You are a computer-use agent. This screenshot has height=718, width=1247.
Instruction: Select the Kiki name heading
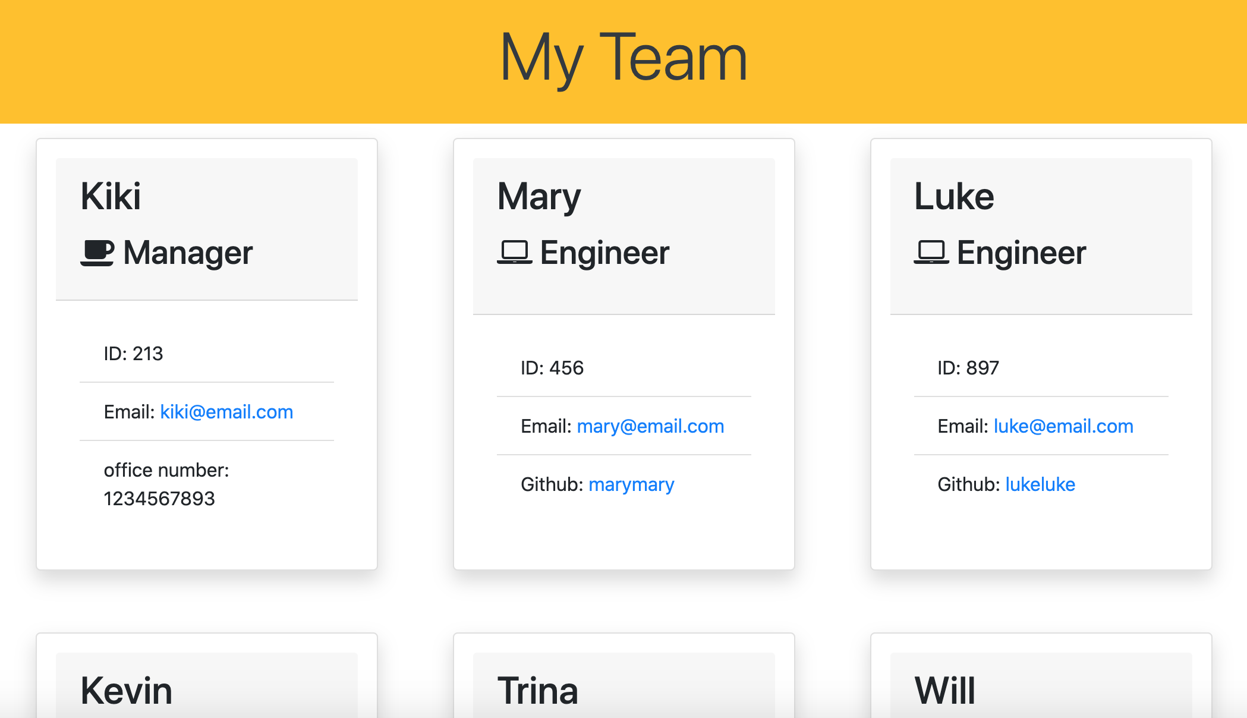(x=111, y=196)
